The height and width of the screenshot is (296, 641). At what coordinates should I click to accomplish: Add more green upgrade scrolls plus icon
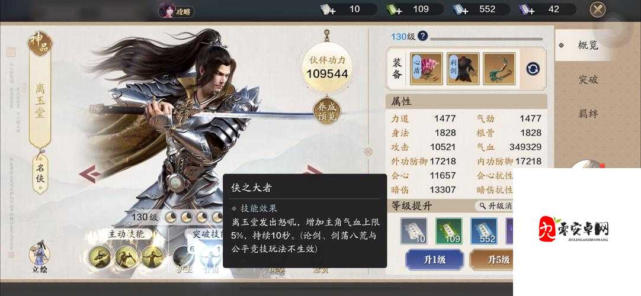pos(393,10)
